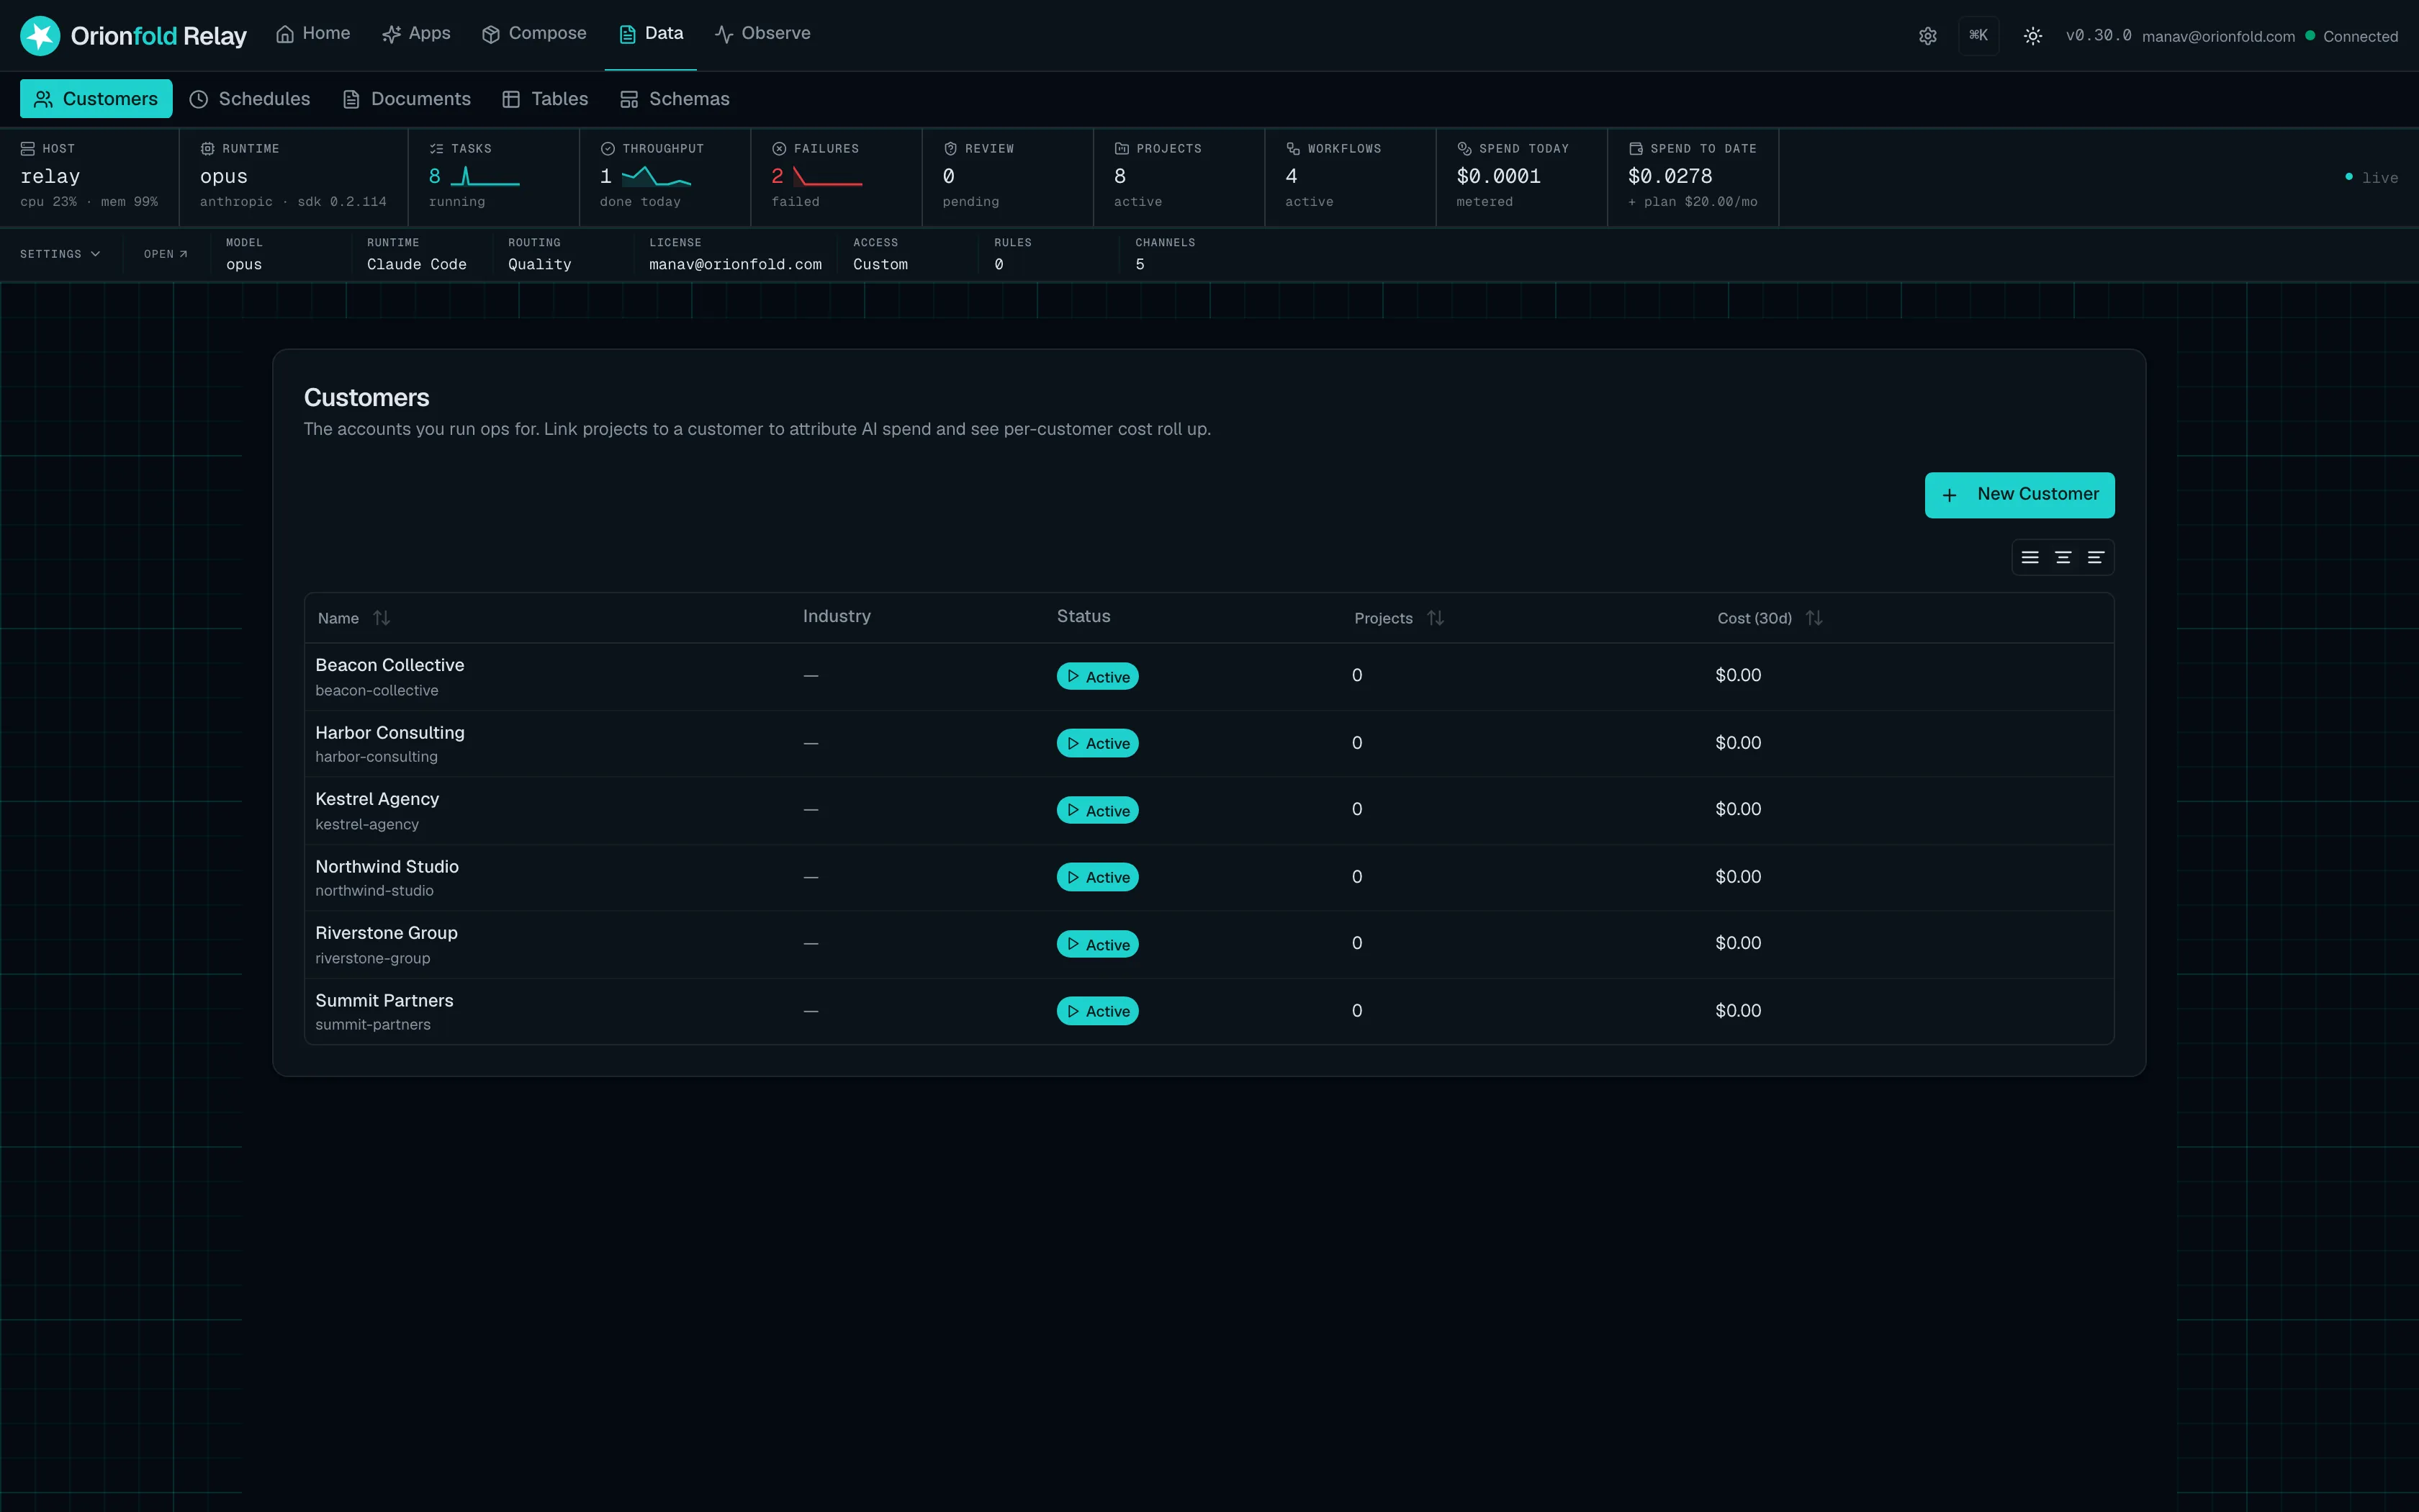
Task: Click the Review shield icon
Action: pyautogui.click(x=950, y=148)
